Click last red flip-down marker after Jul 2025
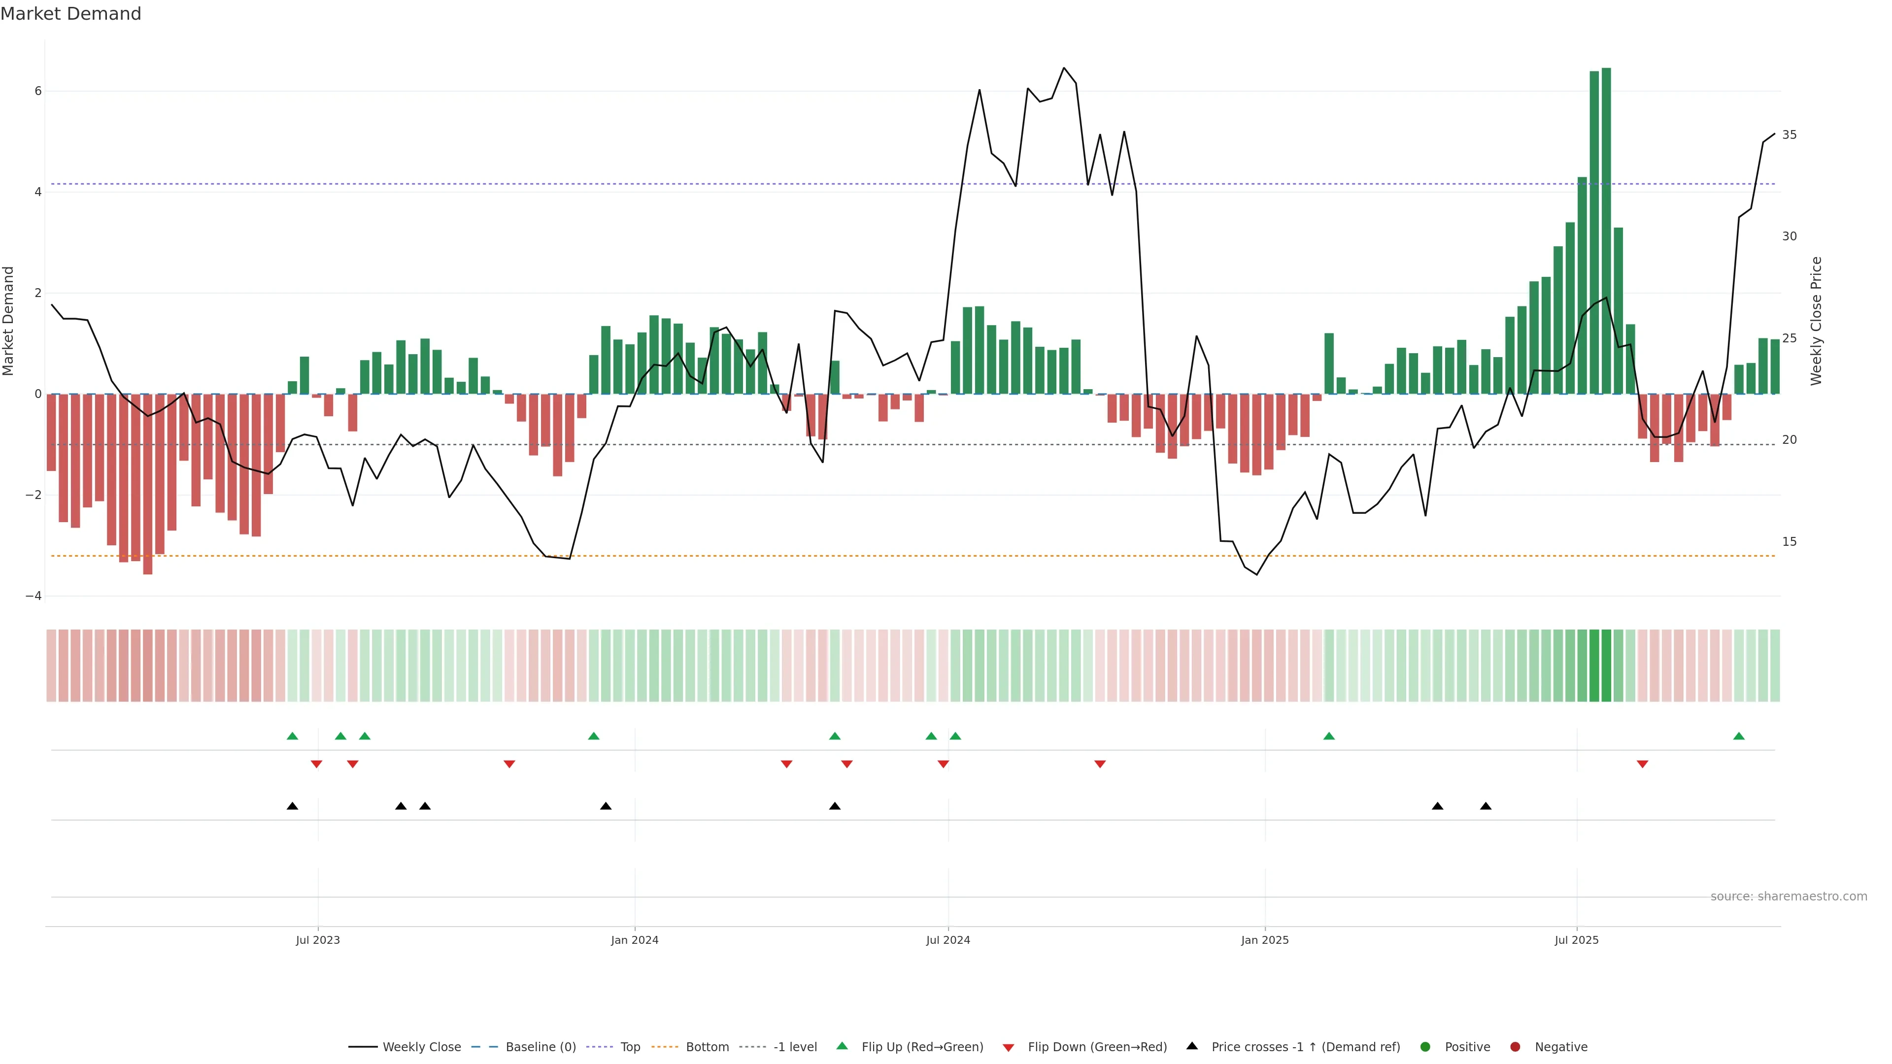 click(x=1642, y=765)
